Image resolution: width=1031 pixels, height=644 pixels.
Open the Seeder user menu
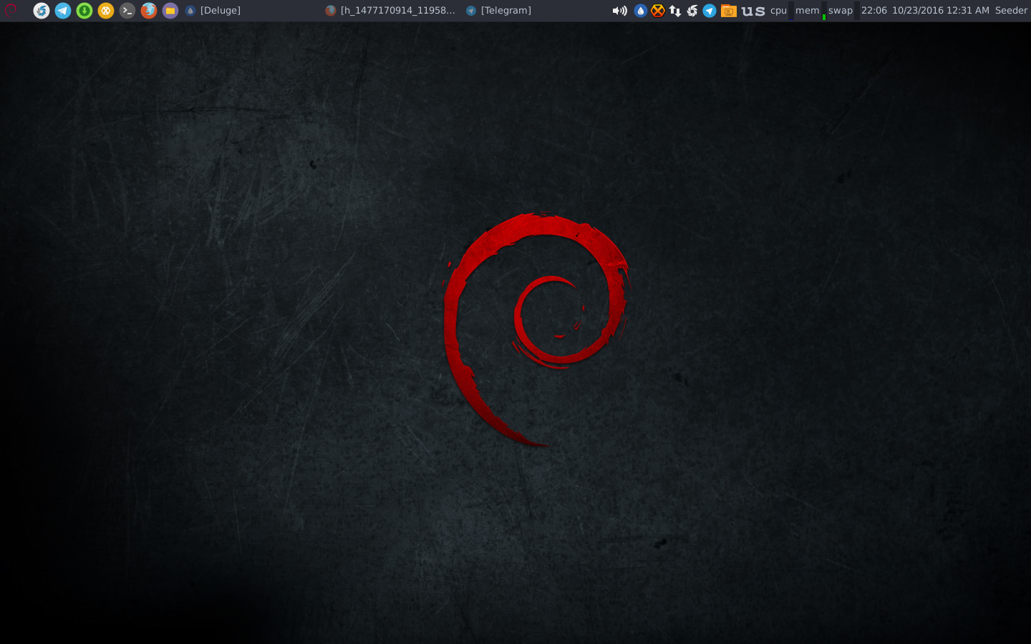[1012, 11]
